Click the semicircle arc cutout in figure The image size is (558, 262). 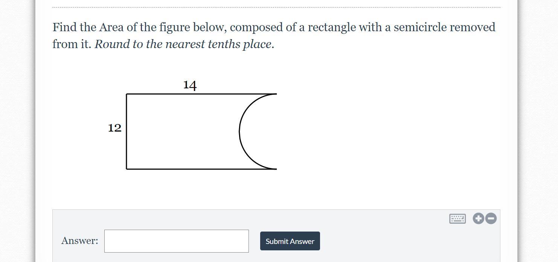pyautogui.click(x=240, y=132)
